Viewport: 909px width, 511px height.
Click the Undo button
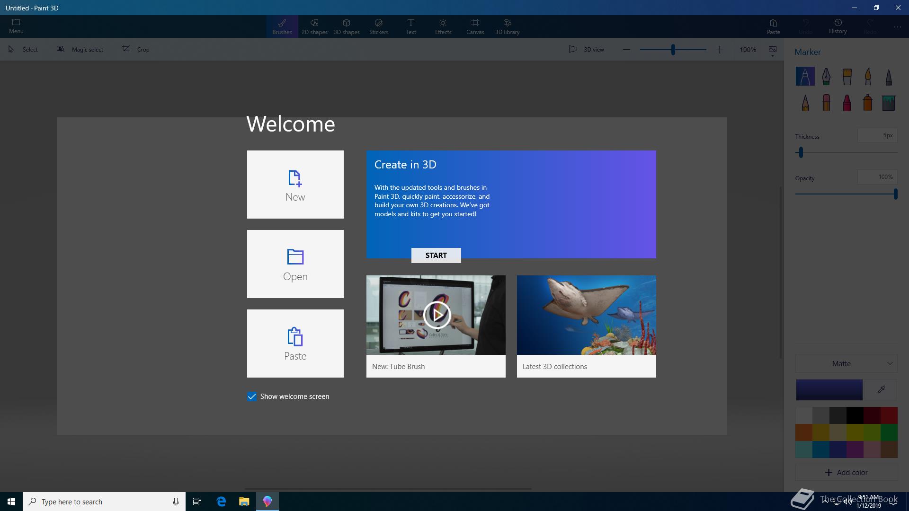point(805,26)
